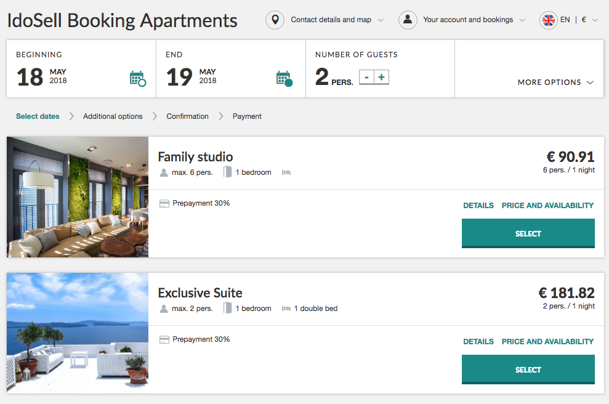This screenshot has height=404, width=609.
Task: Increase number of guests with plus button
Action: (382, 77)
